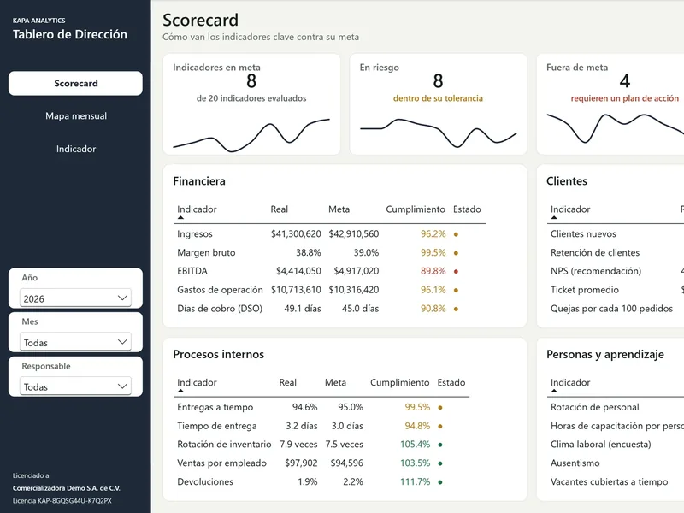This screenshot has width=684, height=513.
Task: Select Quejas por cada 100 pedidos row
Action: coord(611,309)
